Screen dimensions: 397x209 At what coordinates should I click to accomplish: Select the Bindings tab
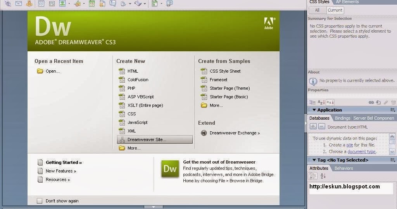tap(342, 118)
